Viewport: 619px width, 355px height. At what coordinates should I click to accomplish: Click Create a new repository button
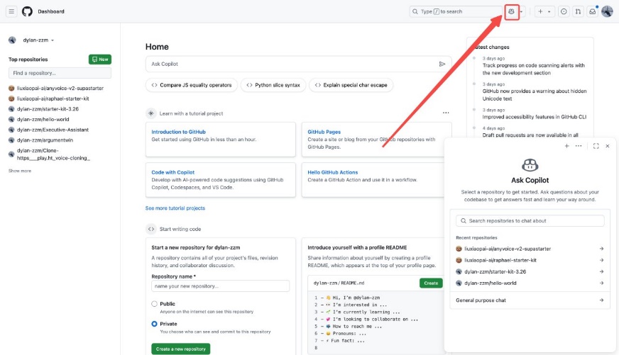coord(180,349)
